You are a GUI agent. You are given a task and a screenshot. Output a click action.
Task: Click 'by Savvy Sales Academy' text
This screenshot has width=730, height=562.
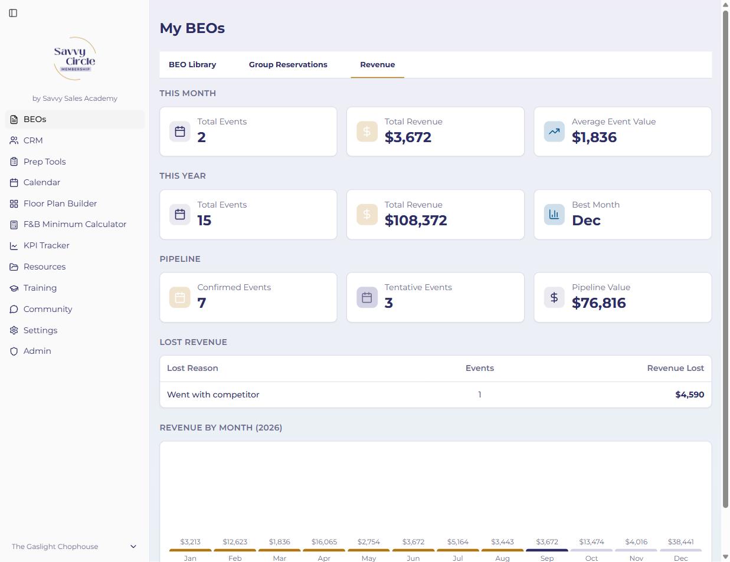click(75, 98)
